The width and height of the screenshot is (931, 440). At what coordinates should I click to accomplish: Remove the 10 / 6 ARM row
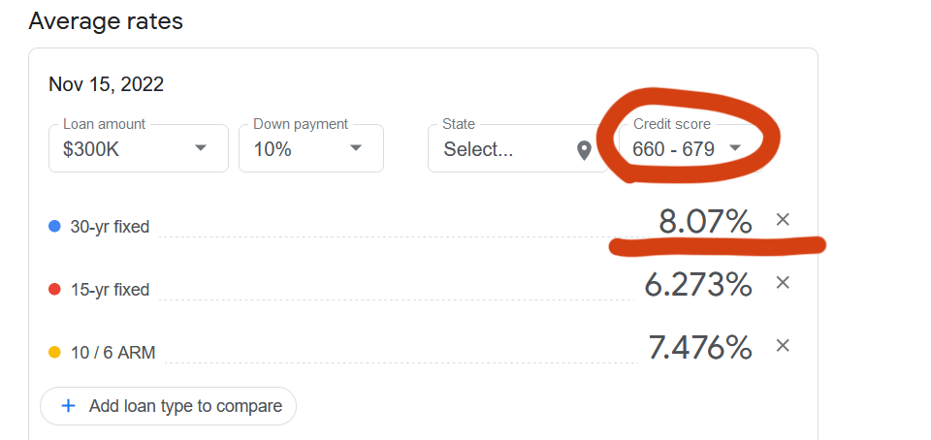[x=783, y=346]
